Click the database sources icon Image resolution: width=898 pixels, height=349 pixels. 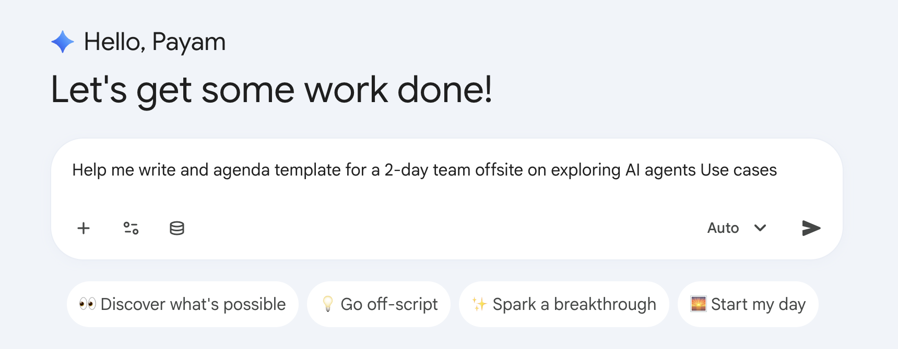click(176, 228)
